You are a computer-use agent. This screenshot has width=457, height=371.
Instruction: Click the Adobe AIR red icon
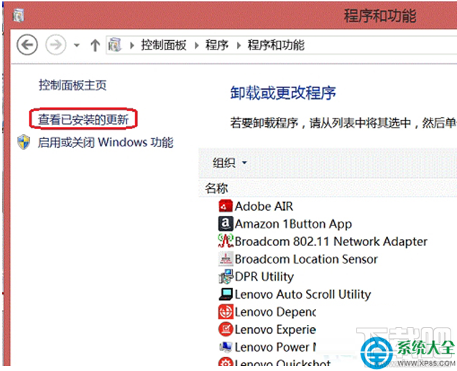tap(226, 206)
